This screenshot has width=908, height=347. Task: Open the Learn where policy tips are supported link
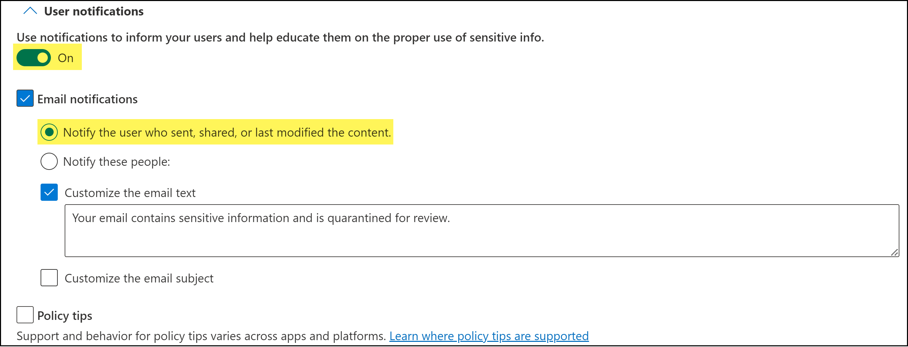[x=489, y=336]
